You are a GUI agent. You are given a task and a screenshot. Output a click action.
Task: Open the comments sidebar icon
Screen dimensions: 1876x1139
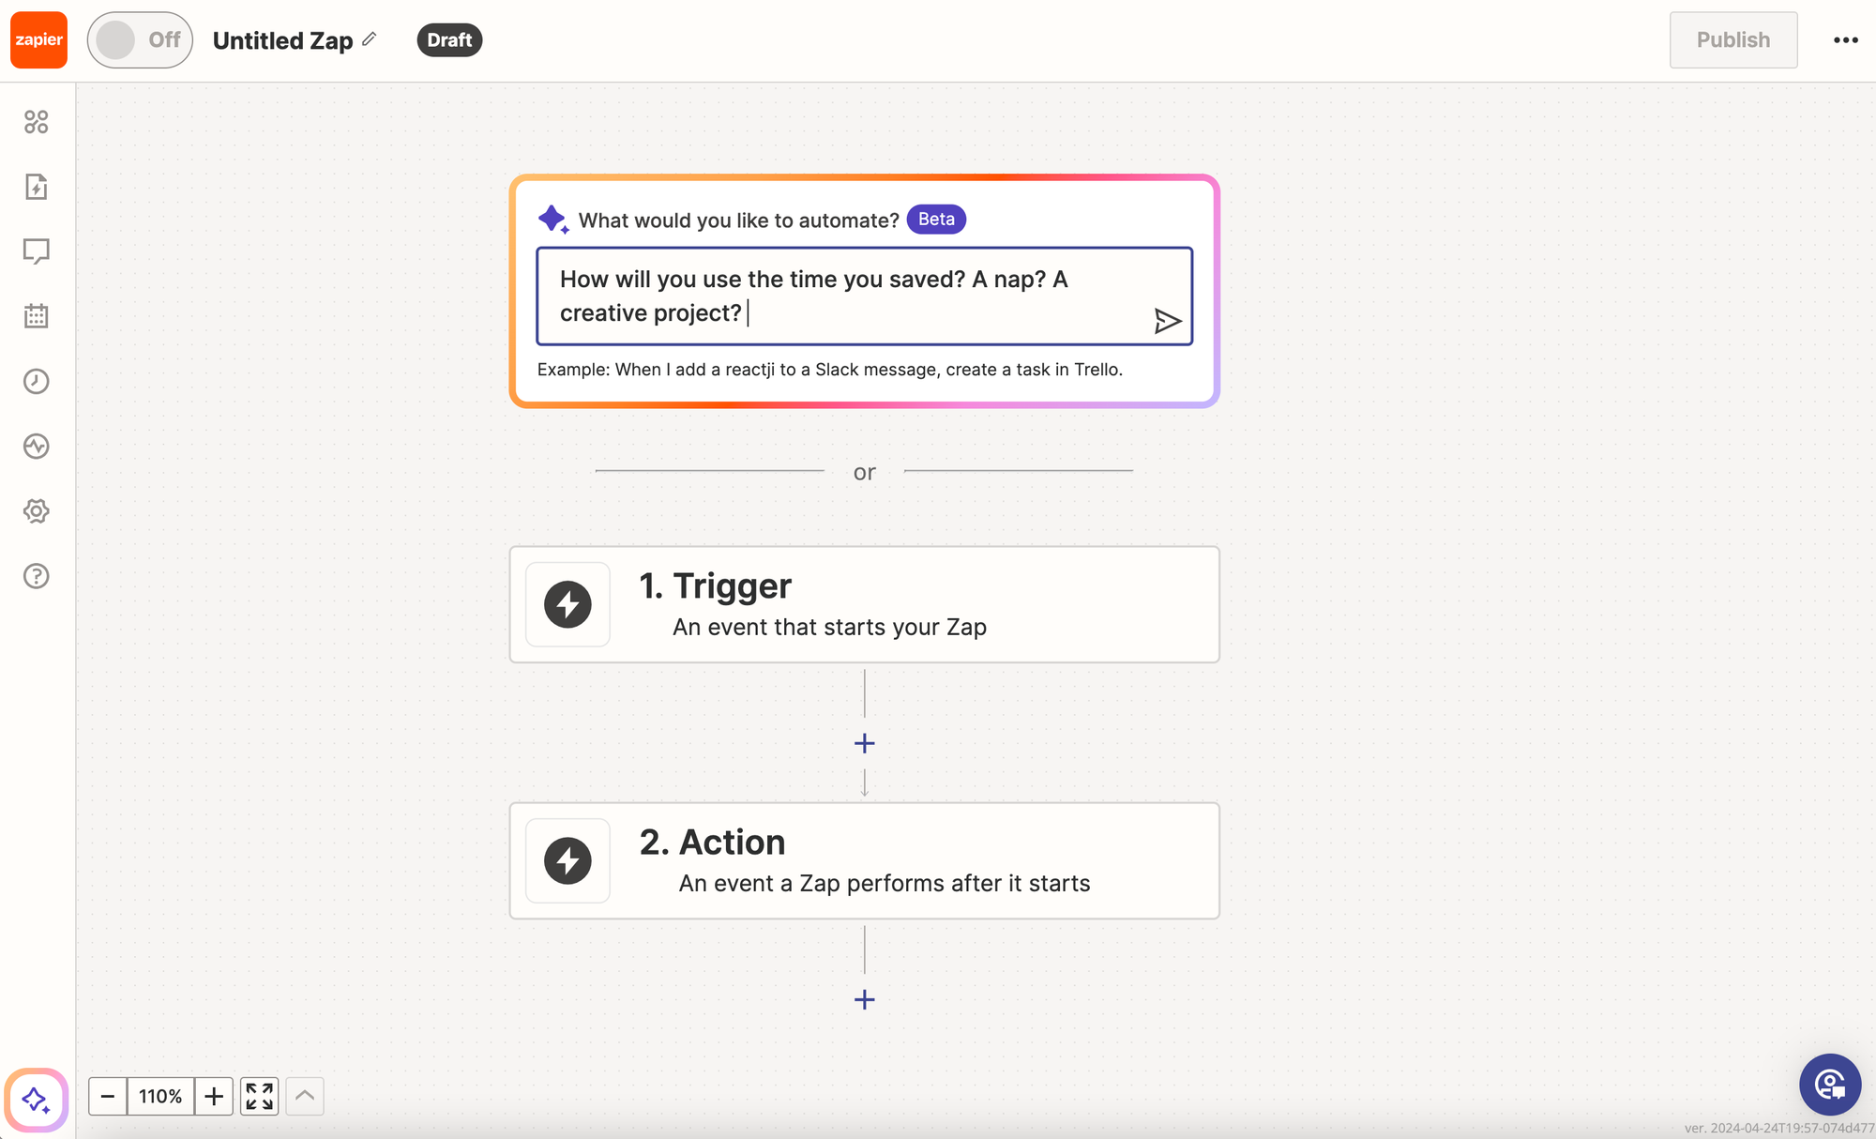pos(36,251)
